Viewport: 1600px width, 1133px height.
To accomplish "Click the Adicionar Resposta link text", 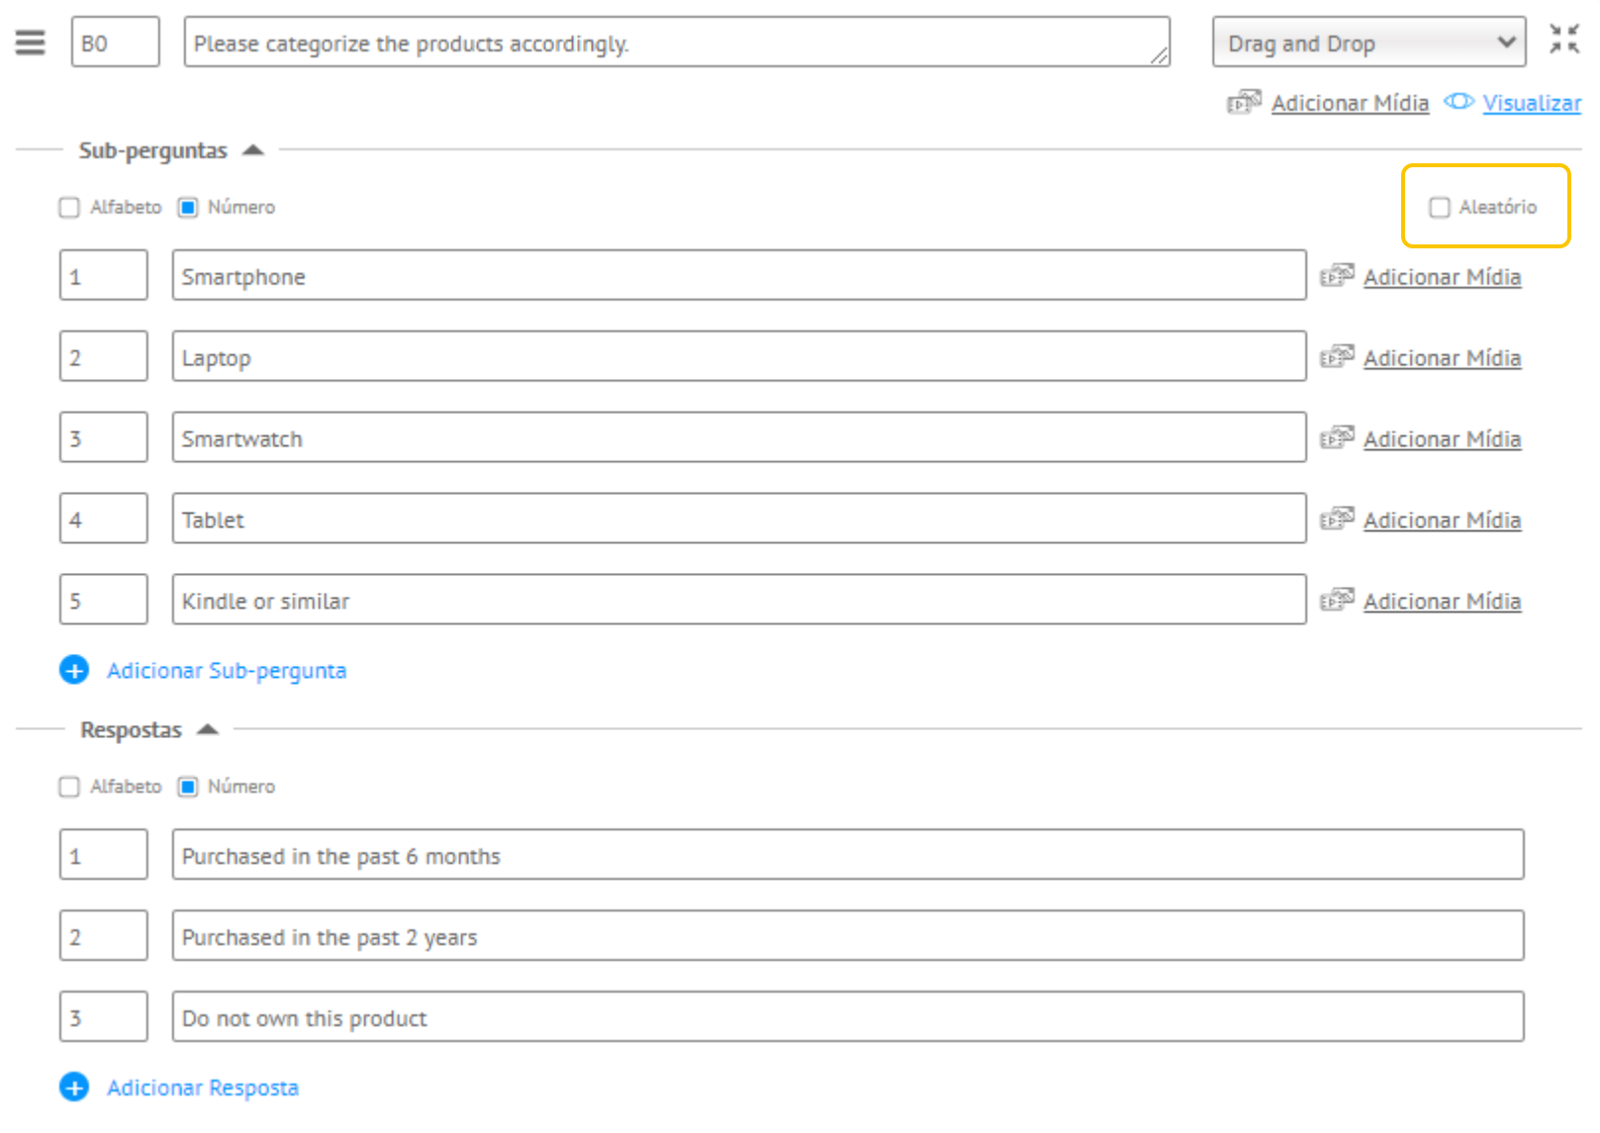I will [203, 1087].
